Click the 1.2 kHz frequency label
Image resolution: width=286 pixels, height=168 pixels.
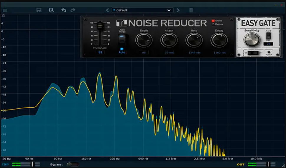[x=171, y=159]
